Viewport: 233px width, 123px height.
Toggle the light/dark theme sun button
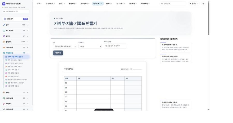203,4
